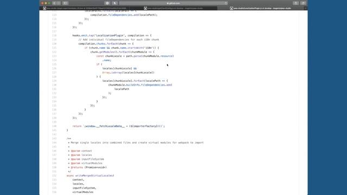This screenshot has height=195, width=347.
Task: Show the tab overview button
Action: 303,3
